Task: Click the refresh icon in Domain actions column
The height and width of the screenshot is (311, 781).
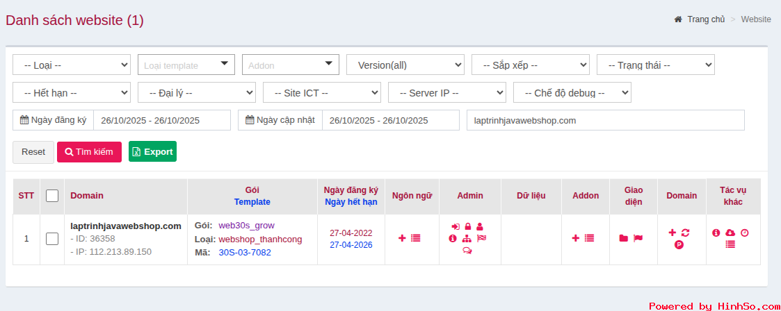Action: (685, 232)
